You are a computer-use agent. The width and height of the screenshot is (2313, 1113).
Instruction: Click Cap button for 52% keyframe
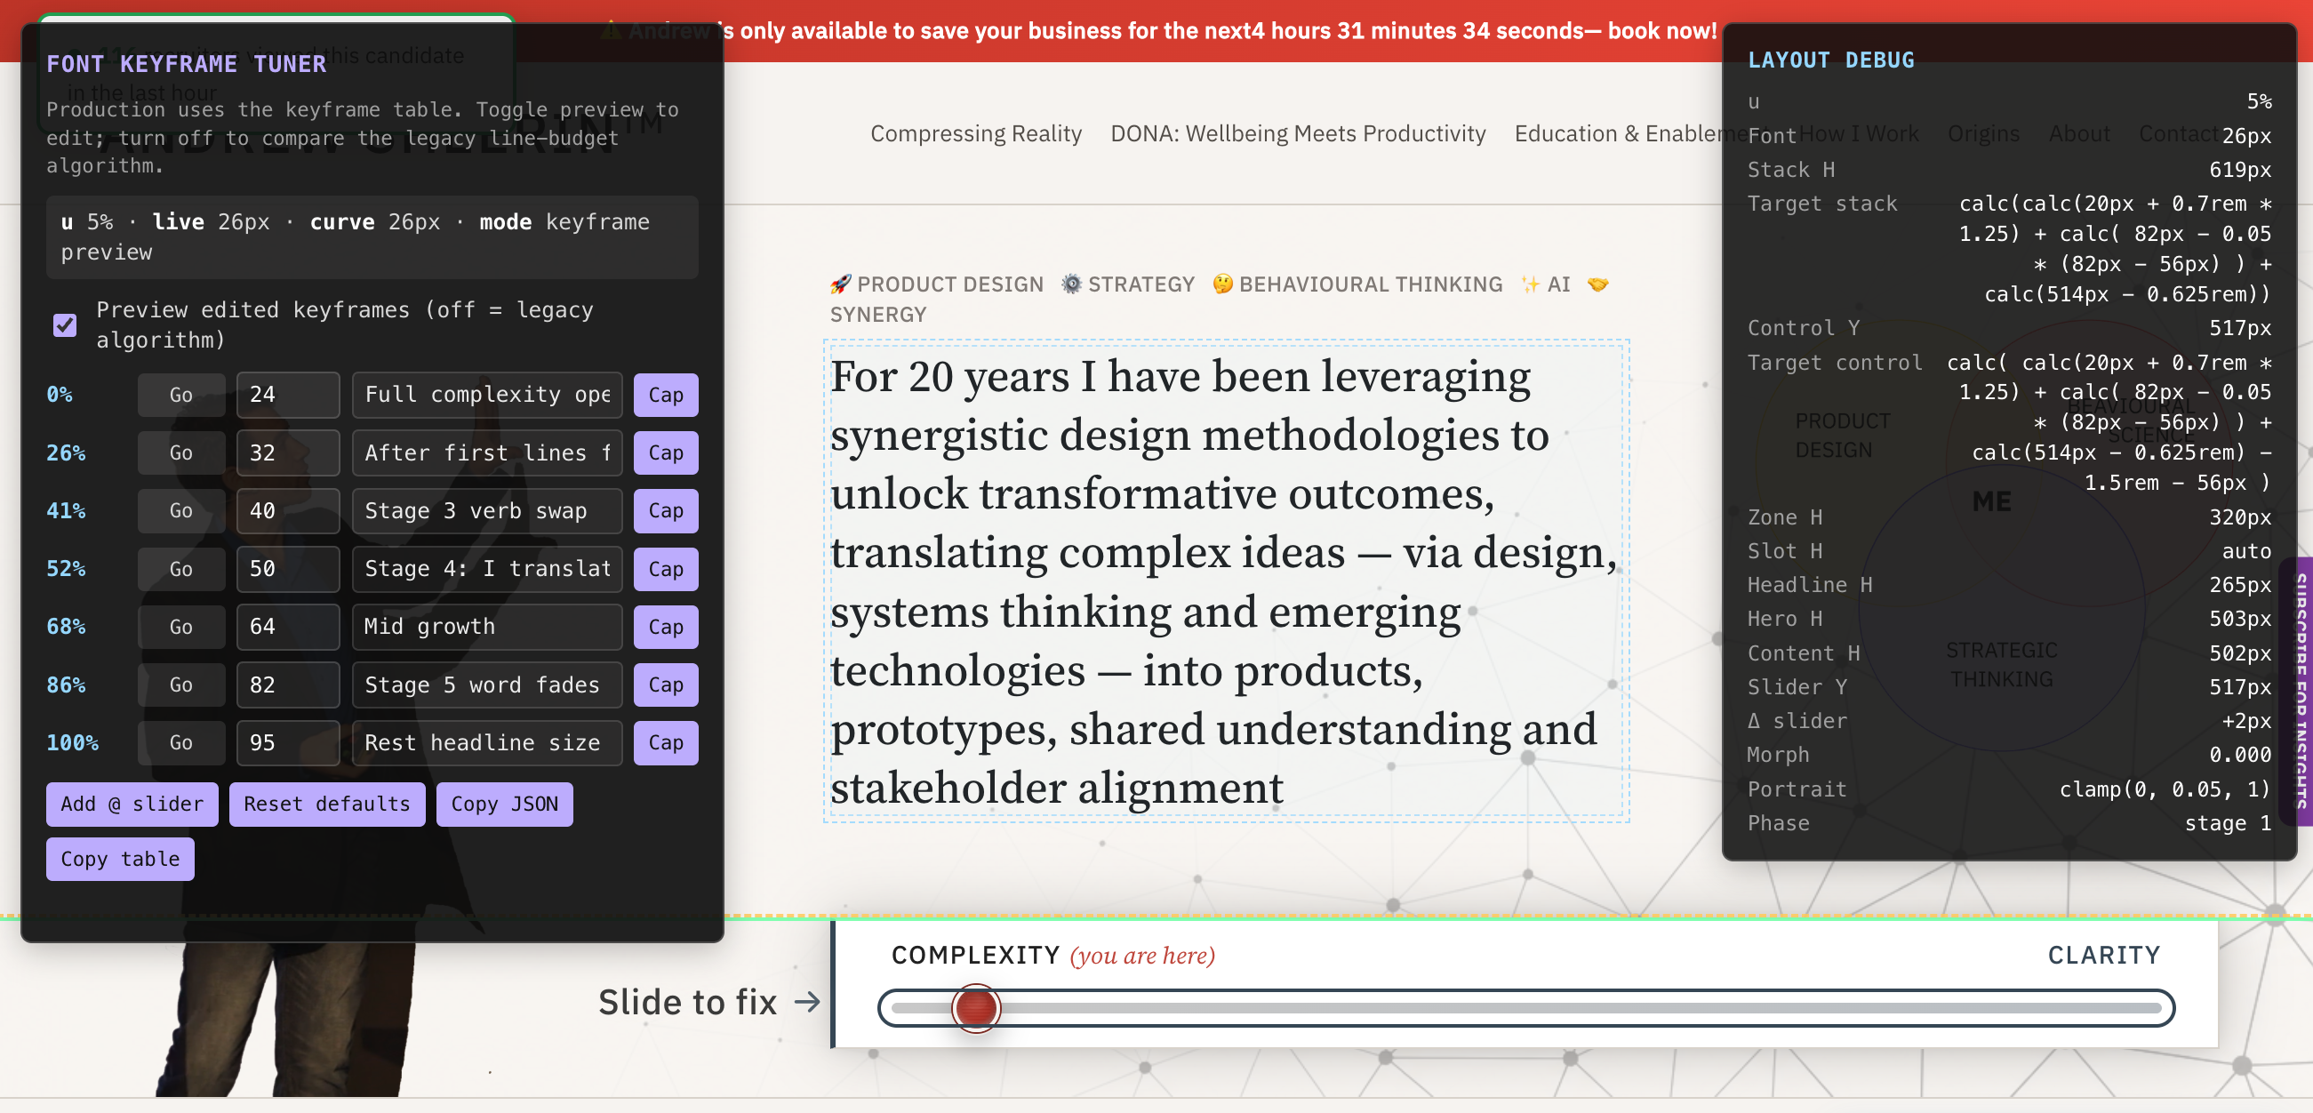tap(665, 569)
